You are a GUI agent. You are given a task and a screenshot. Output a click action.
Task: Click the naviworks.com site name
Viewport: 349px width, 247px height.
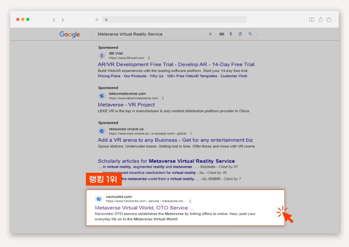(119, 197)
